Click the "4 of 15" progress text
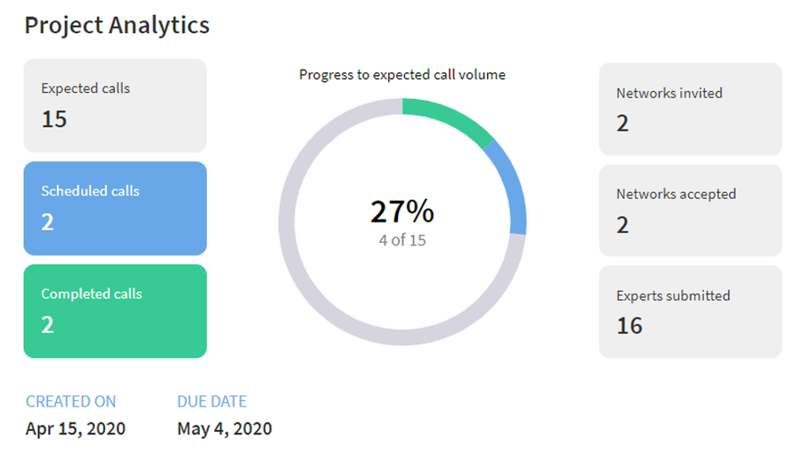 pos(402,240)
